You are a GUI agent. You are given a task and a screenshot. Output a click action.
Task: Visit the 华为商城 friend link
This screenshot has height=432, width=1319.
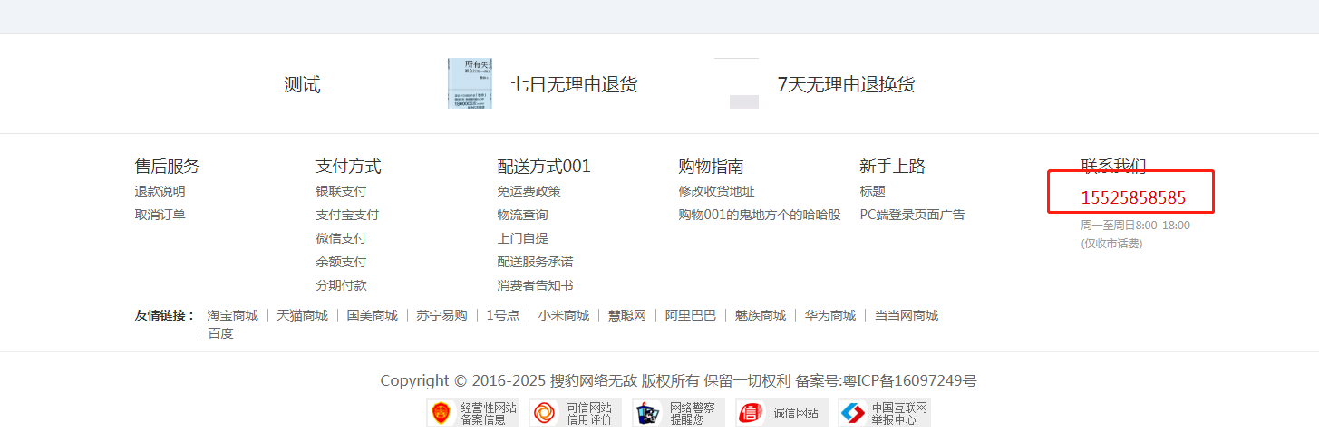[x=830, y=315]
